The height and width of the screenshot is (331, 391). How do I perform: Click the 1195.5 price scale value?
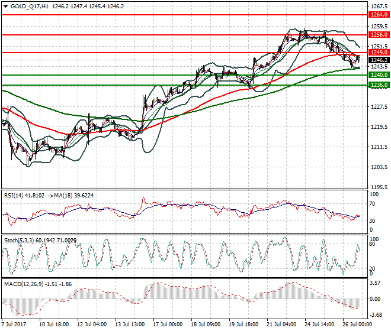click(379, 187)
